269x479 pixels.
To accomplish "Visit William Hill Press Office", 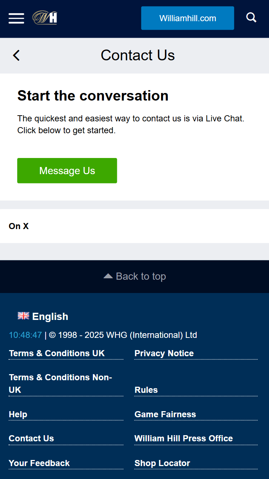I will (x=184, y=438).
